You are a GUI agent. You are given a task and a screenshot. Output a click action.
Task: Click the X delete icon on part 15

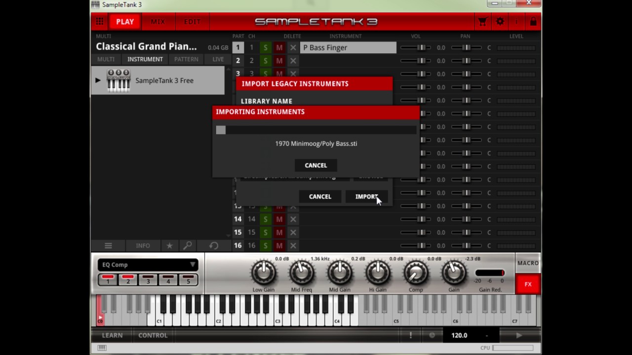pos(293,232)
